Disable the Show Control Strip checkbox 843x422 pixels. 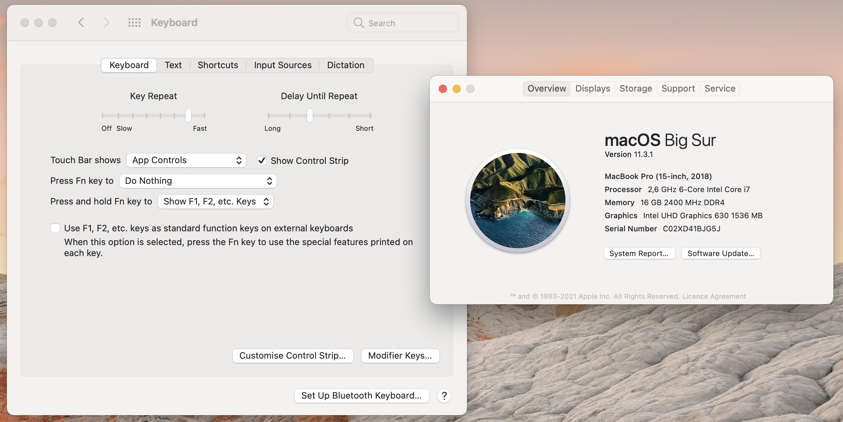pyautogui.click(x=262, y=160)
